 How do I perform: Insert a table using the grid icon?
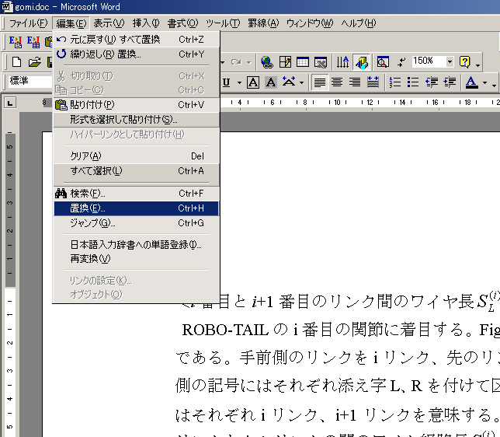(x=303, y=62)
